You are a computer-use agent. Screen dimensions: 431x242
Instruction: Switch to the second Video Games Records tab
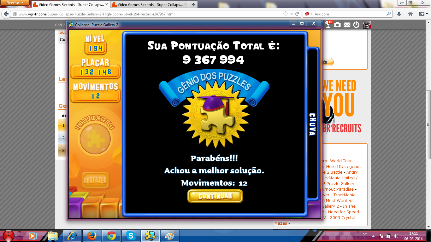click(x=149, y=5)
